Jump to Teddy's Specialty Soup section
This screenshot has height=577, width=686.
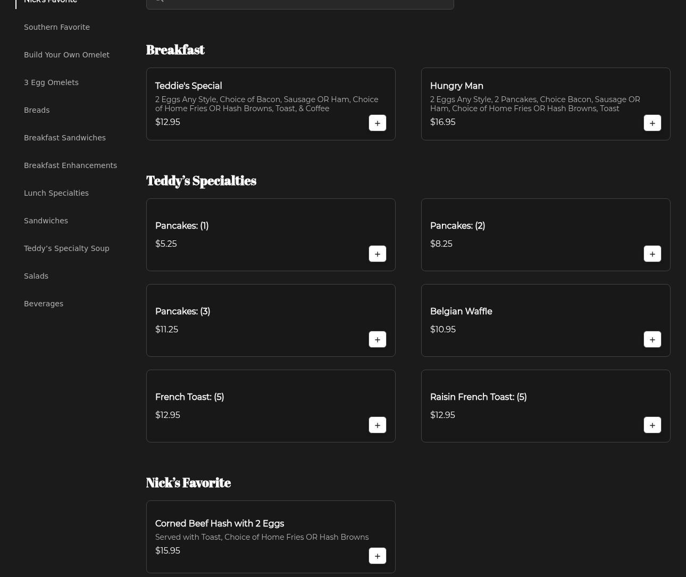tap(66, 248)
